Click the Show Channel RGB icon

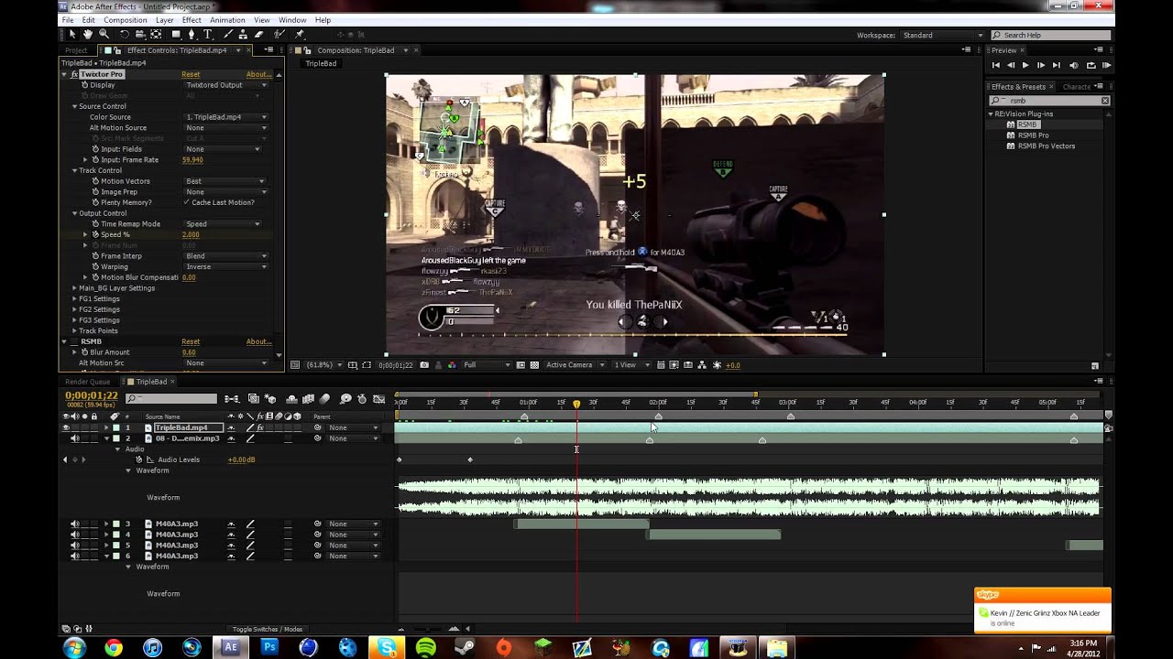point(452,365)
